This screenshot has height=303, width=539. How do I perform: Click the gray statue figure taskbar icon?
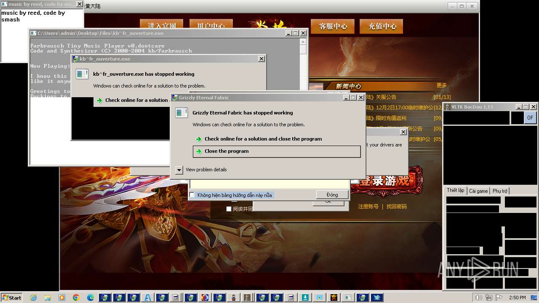248,298
